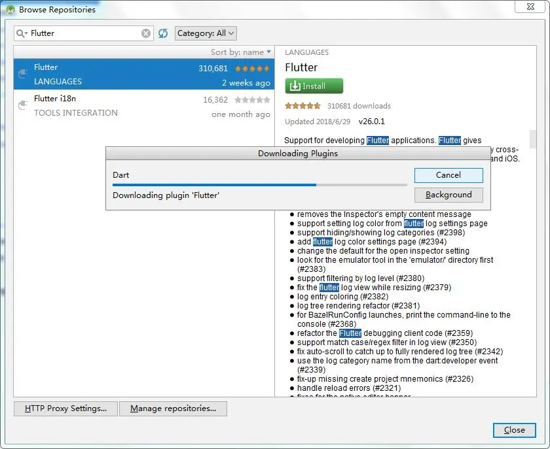Click the 'Updated 2018/6/29' text
The image size is (550, 449).
click(318, 122)
